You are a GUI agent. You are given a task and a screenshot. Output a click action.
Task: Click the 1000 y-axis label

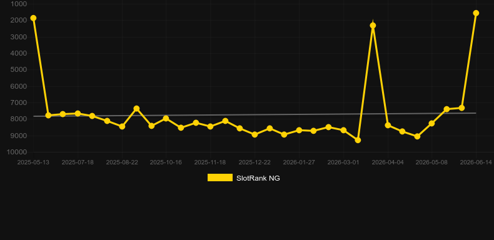[19, 4]
